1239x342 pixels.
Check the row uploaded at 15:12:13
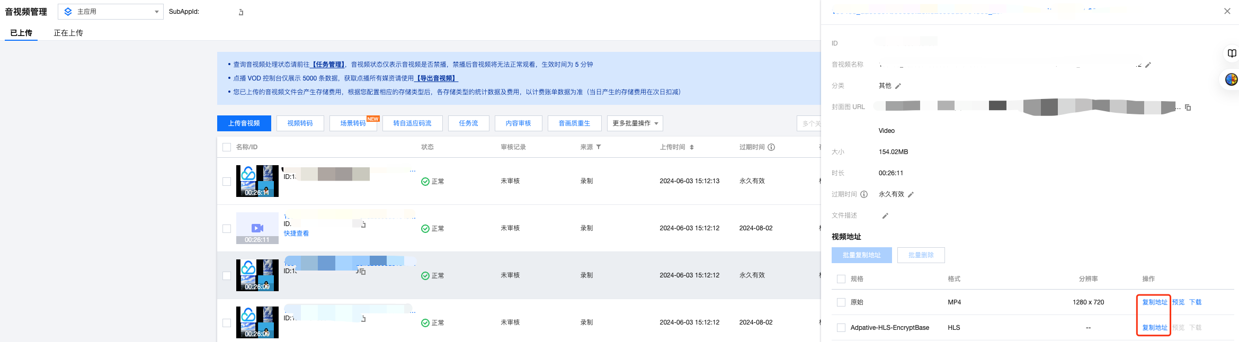pos(227,182)
